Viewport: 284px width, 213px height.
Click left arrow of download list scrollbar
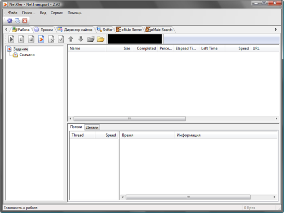(70, 119)
